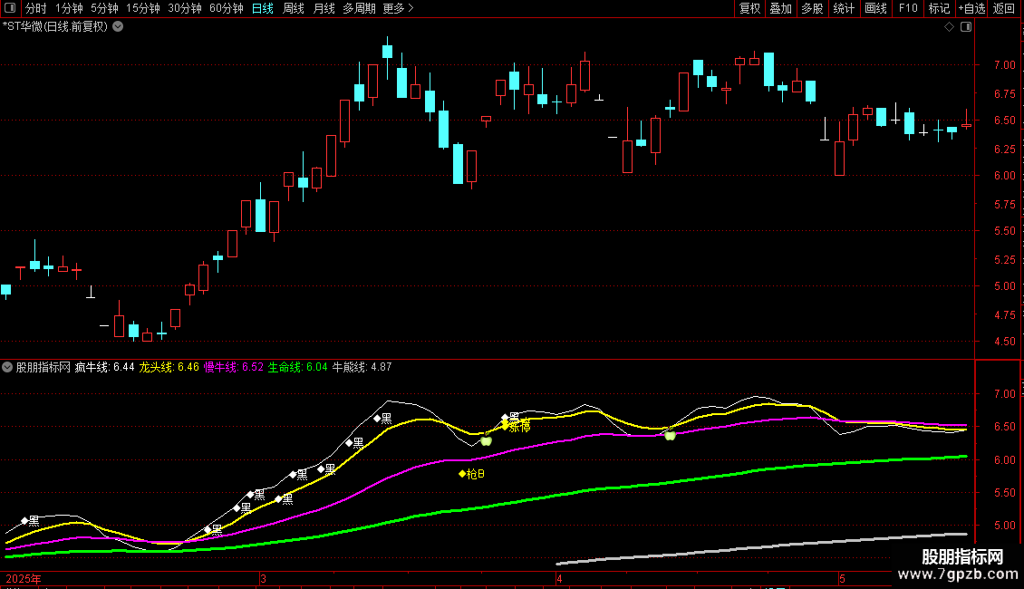This screenshot has height=589, width=1024.
Task: Open the 统计 statistics tool
Action: click(x=844, y=8)
